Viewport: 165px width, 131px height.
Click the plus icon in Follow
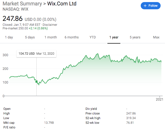[x=145, y=6]
